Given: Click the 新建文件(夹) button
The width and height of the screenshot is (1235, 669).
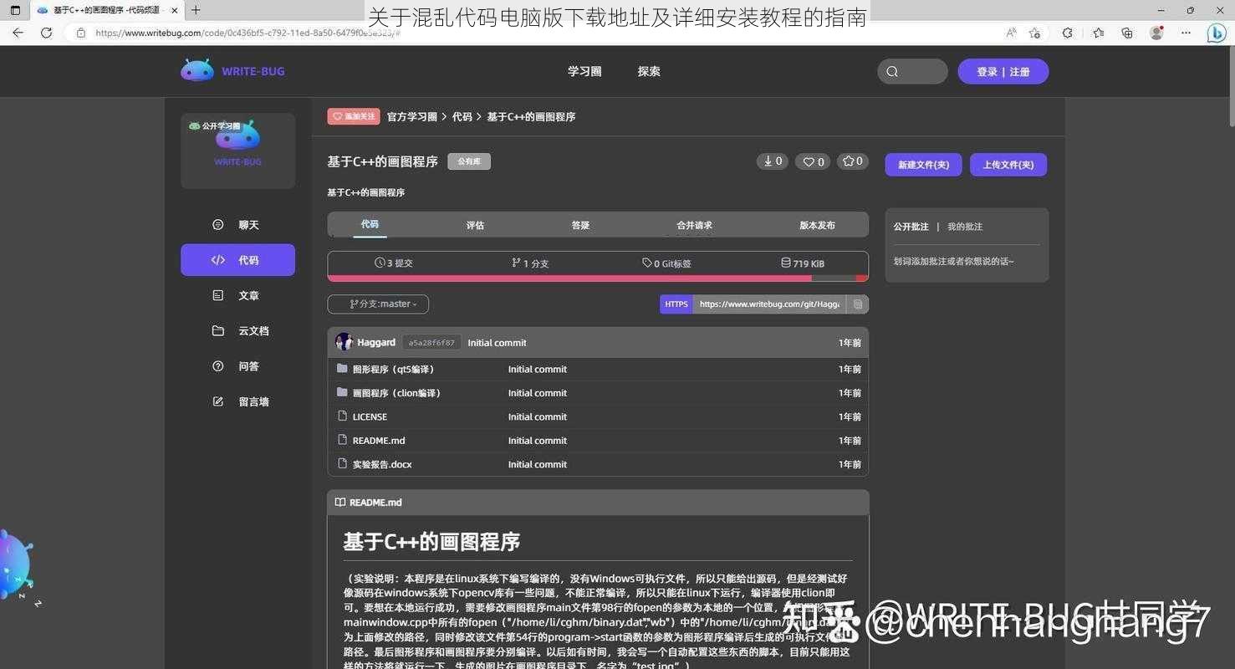Looking at the screenshot, I should click(x=923, y=165).
